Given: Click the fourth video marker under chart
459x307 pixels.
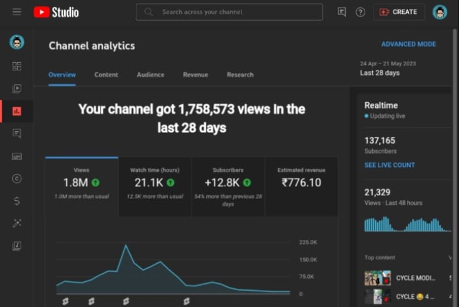Looking at the screenshot, I should coord(186,301).
